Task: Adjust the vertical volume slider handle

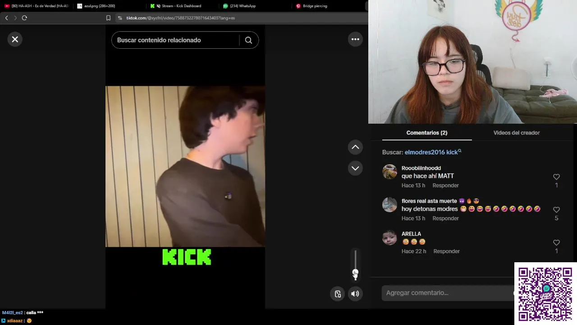Action: (x=355, y=273)
